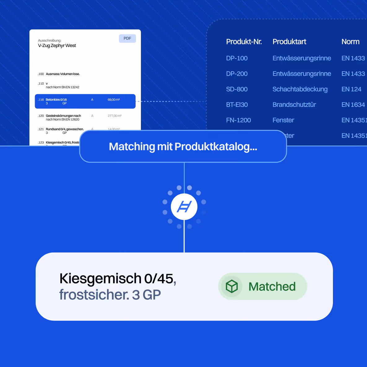Click the title V-Zug Zephyr West

(x=57, y=46)
